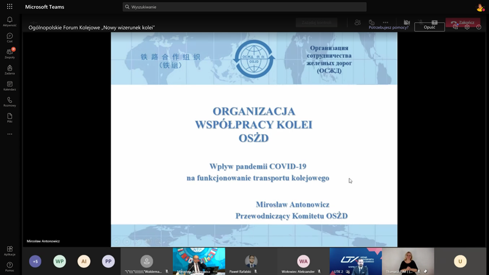Expand the +5 additional participants badge
Image resolution: width=489 pixels, height=275 pixels.
(x=35, y=261)
